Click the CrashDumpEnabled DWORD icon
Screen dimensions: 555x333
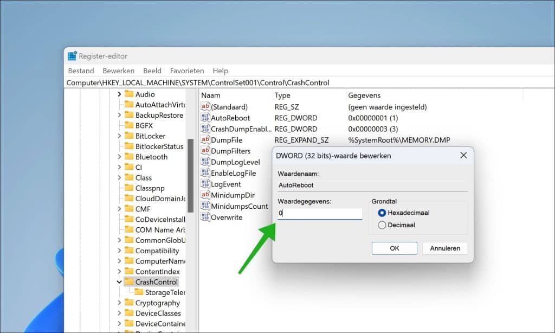(x=205, y=129)
